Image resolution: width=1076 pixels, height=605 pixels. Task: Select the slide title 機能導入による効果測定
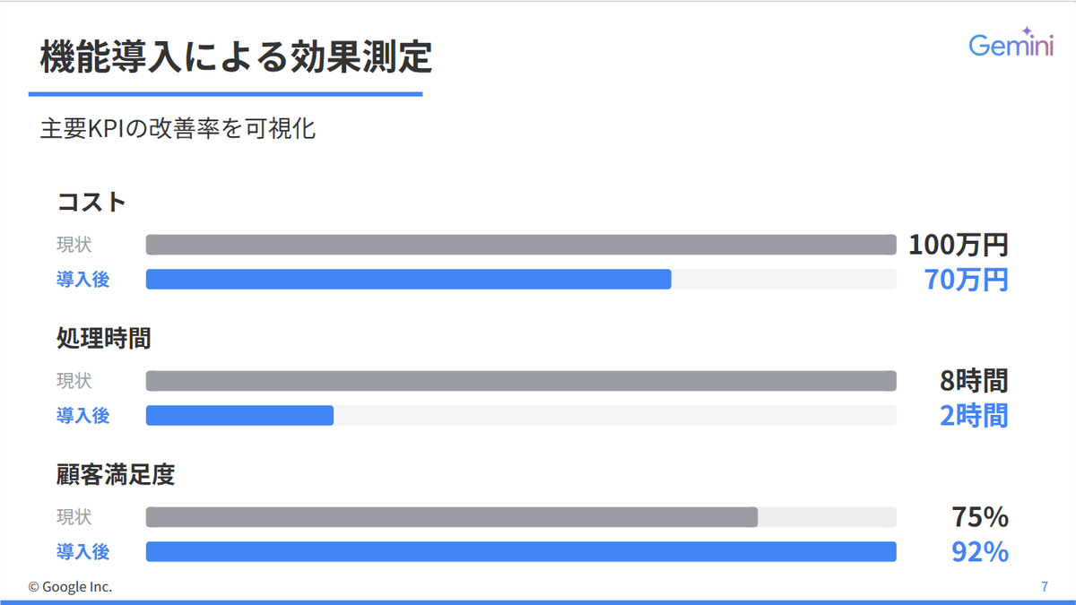[236, 58]
